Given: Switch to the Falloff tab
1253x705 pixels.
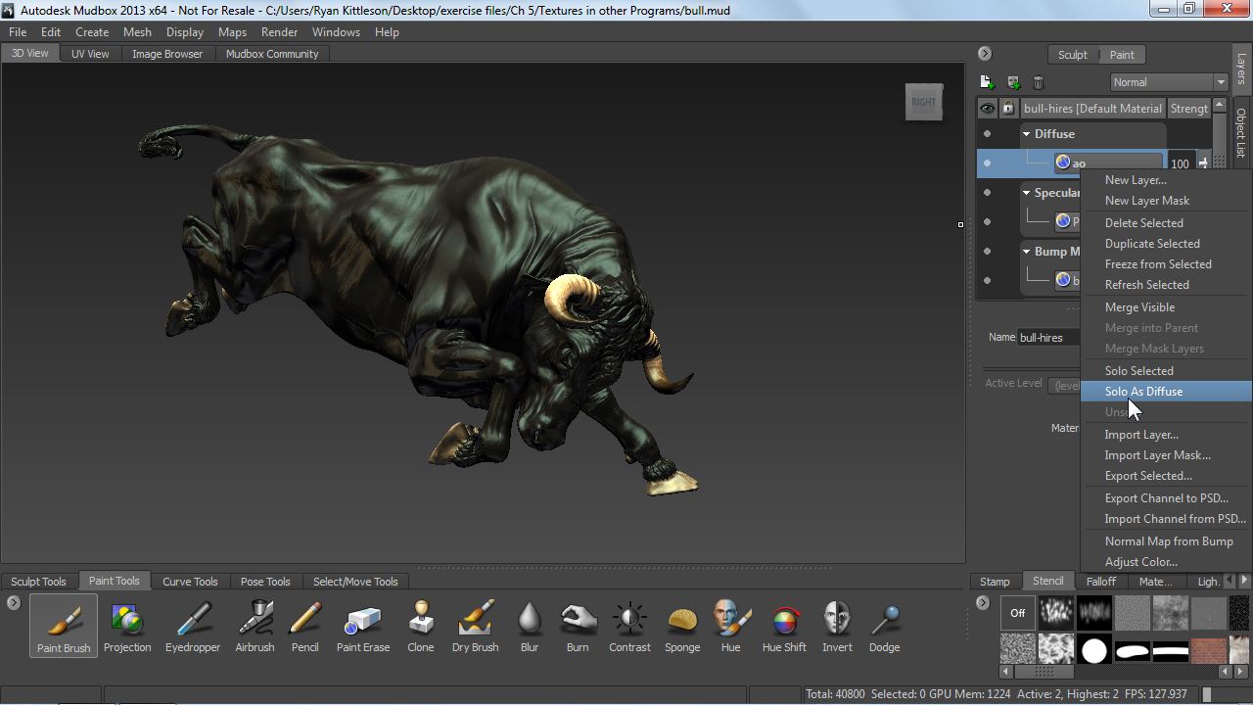Looking at the screenshot, I should (1101, 582).
